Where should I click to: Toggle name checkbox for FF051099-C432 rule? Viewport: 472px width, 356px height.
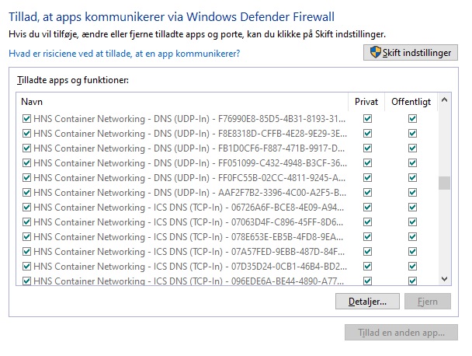(x=26, y=162)
